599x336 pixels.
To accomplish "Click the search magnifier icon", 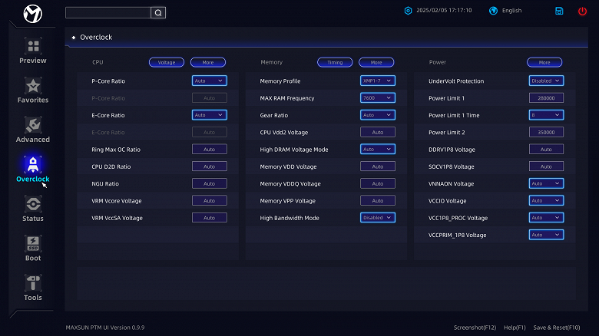I will tap(158, 12).
